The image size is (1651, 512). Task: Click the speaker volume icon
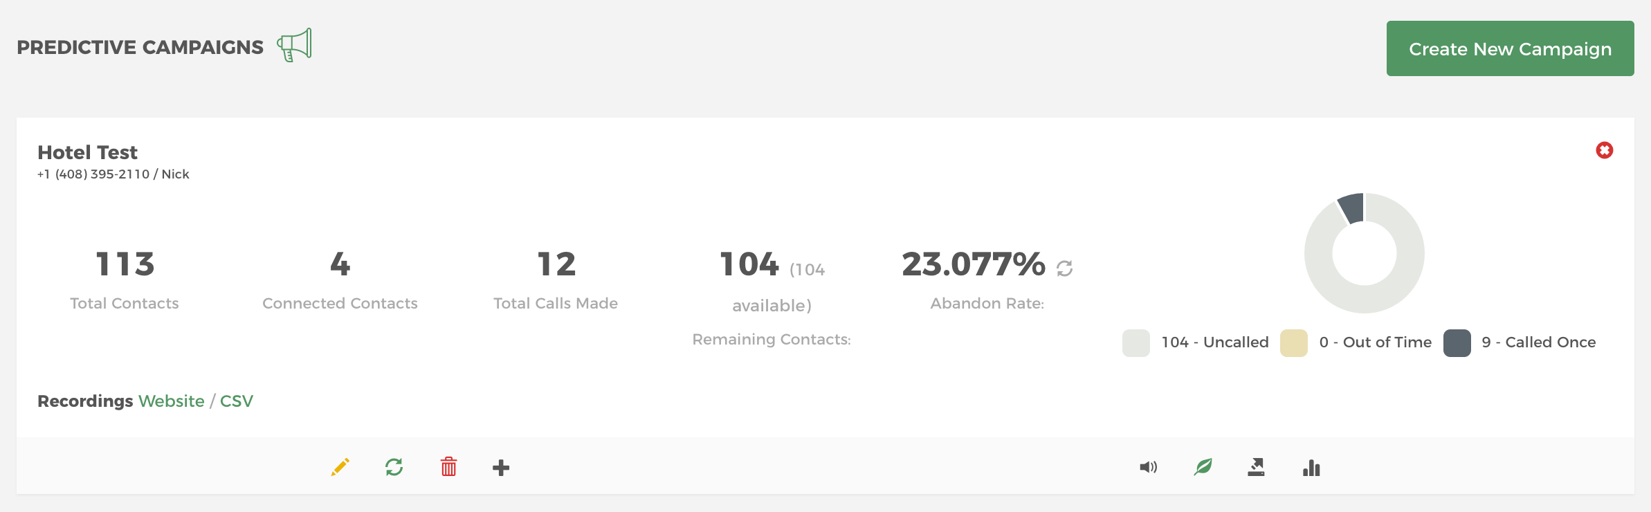point(1149,467)
